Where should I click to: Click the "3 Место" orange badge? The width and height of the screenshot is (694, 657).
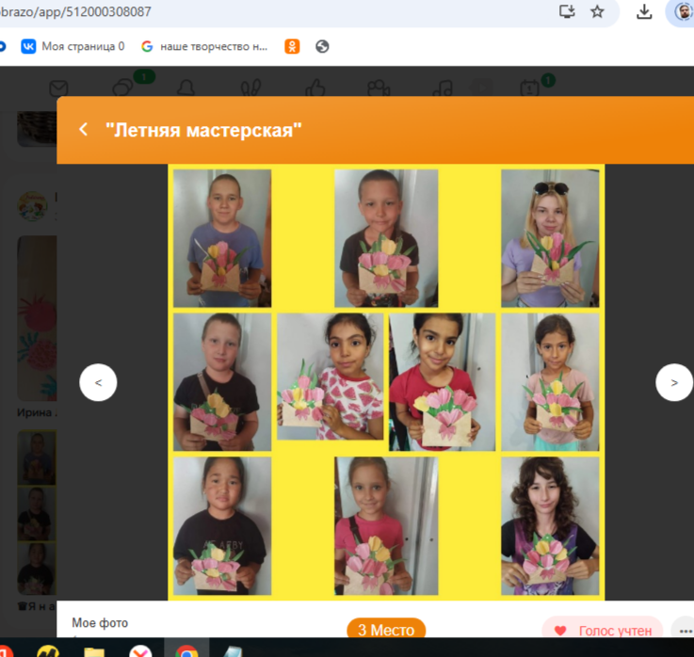(386, 630)
